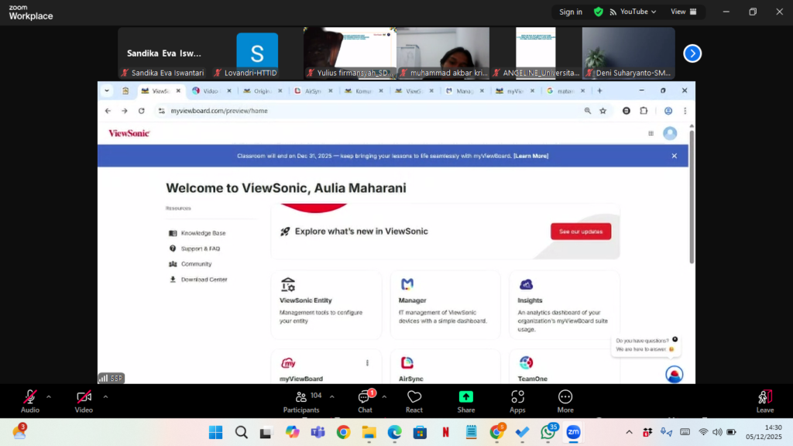Toggle the SSP signal statistics indicator
The width and height of the screenshot is (793, 446).
coord(111,378)
